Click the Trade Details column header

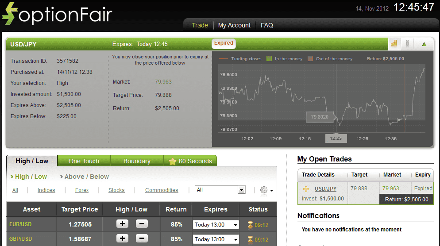click(x=318, y=175)
